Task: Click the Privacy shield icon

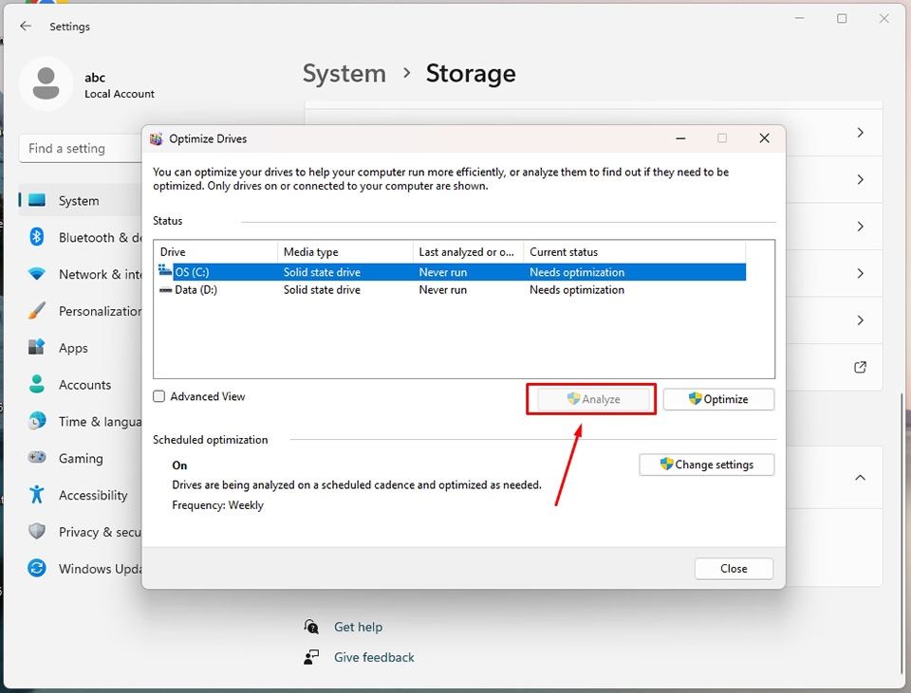Action: pos(37,531)
